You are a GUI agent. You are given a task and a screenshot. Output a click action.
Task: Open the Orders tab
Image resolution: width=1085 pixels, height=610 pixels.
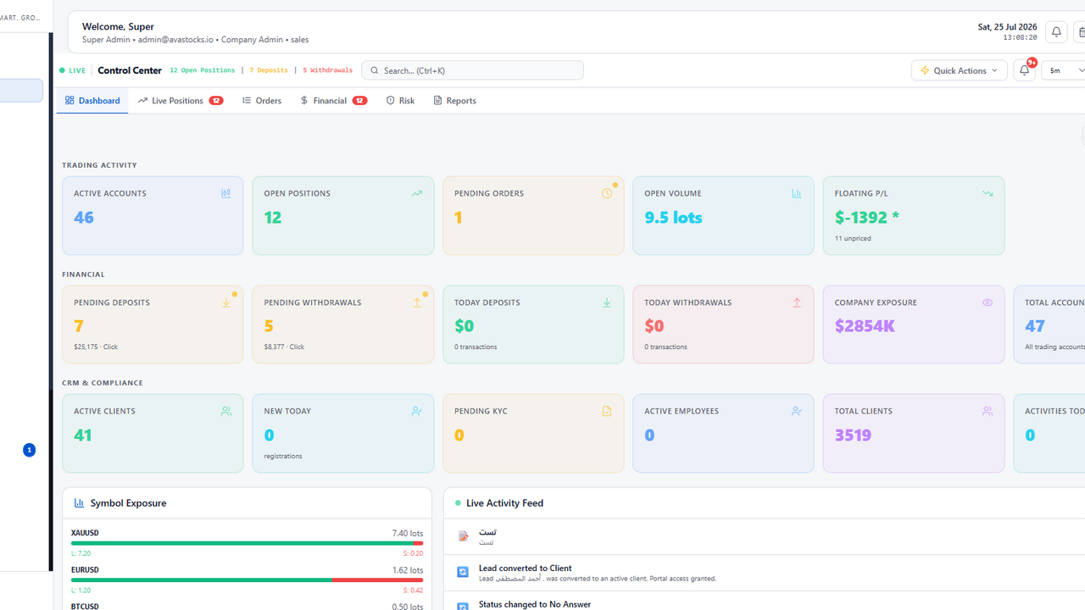click(262, 100)
